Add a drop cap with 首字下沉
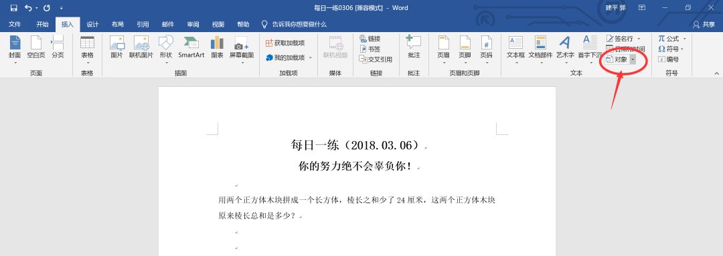The height and width of the screenshot is (256, 723). (590, 49)
